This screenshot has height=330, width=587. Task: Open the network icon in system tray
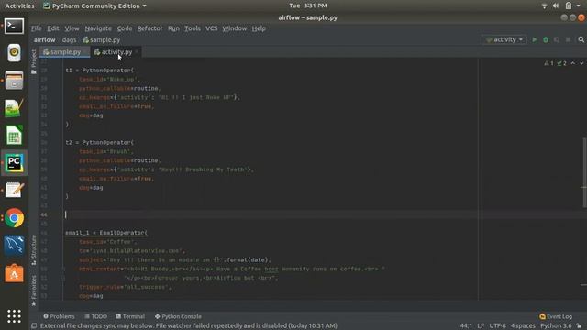(x=544, y=5)
